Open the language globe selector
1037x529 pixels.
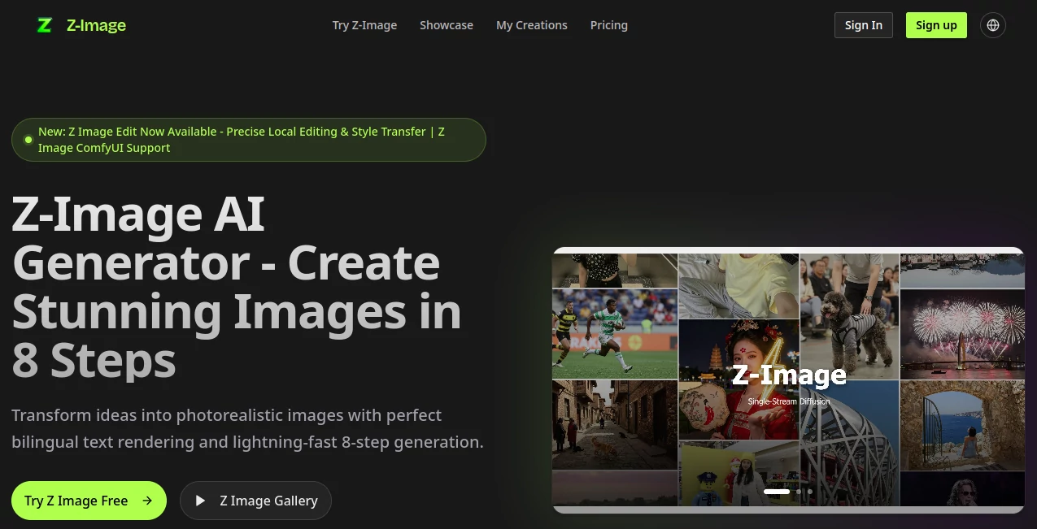pyautogui.click(x=992, y=25)
